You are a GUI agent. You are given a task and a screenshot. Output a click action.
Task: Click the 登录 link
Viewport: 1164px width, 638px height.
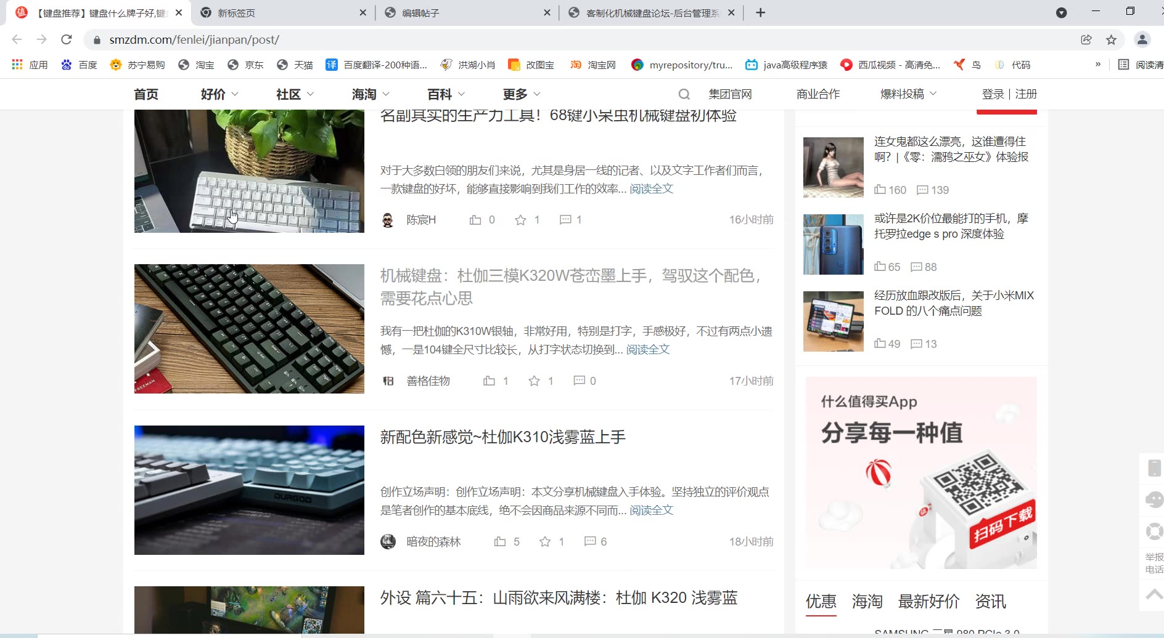click(993, 94)
